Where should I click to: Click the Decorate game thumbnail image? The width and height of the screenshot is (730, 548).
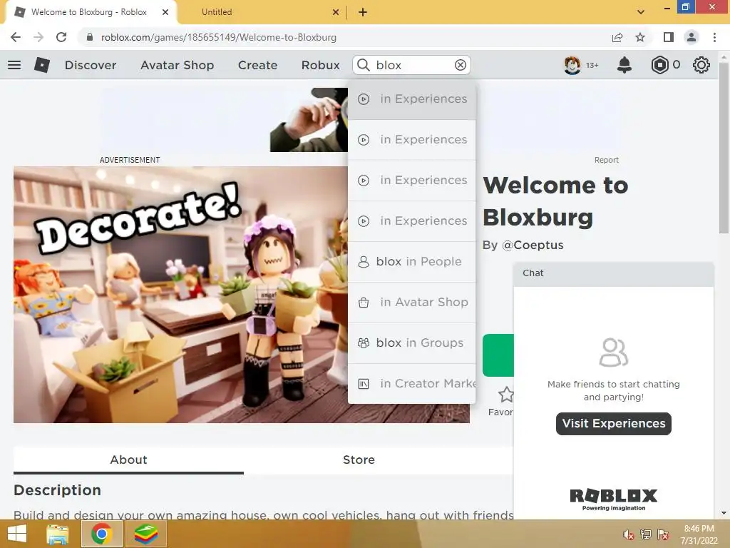180,295
